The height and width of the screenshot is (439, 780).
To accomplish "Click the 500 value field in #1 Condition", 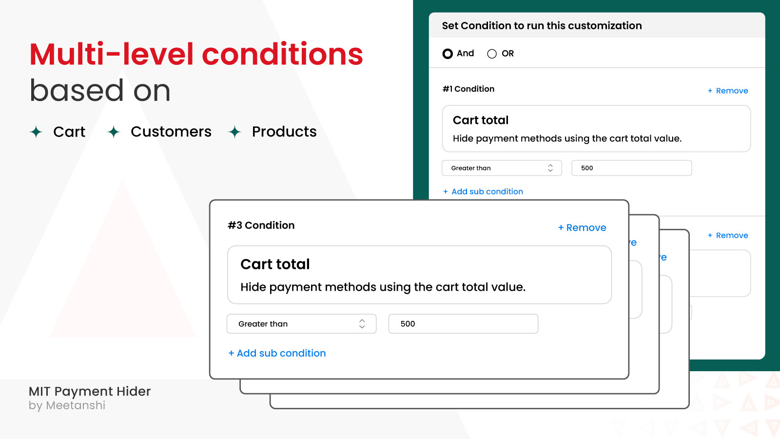I will click(x=631, y=168).
